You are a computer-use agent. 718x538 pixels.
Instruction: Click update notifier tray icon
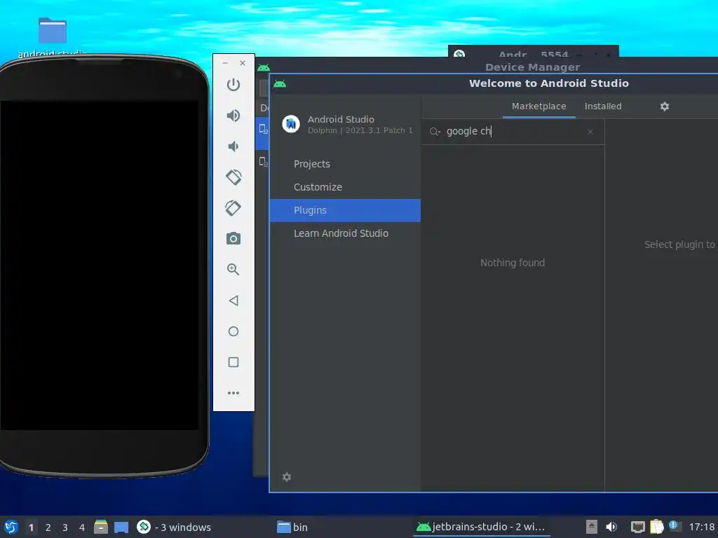(x=674, y=525)
